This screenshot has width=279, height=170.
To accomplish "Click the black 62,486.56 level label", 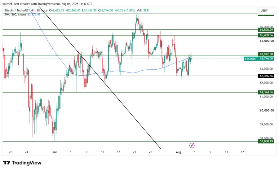I will point(266,76).
